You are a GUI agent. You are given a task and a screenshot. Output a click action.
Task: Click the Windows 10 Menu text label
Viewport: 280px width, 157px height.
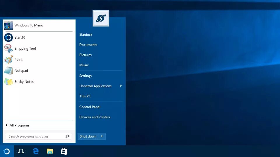(29, 25)
